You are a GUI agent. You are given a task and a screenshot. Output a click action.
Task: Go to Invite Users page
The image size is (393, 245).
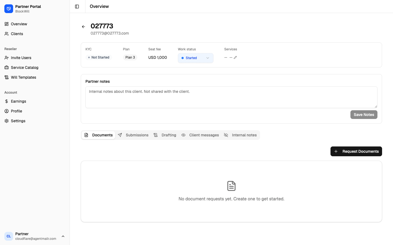coord(35,58)
